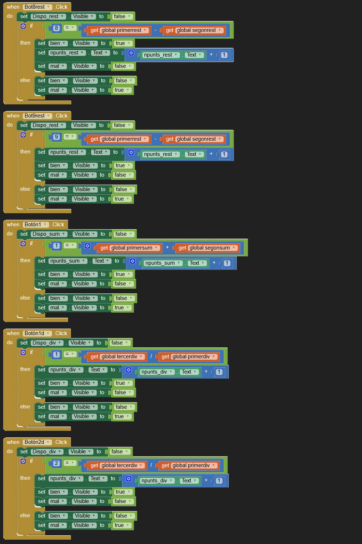Open the if-block mutator gear in Botón1 handler
362x544 pixels.
pos(23,244)
